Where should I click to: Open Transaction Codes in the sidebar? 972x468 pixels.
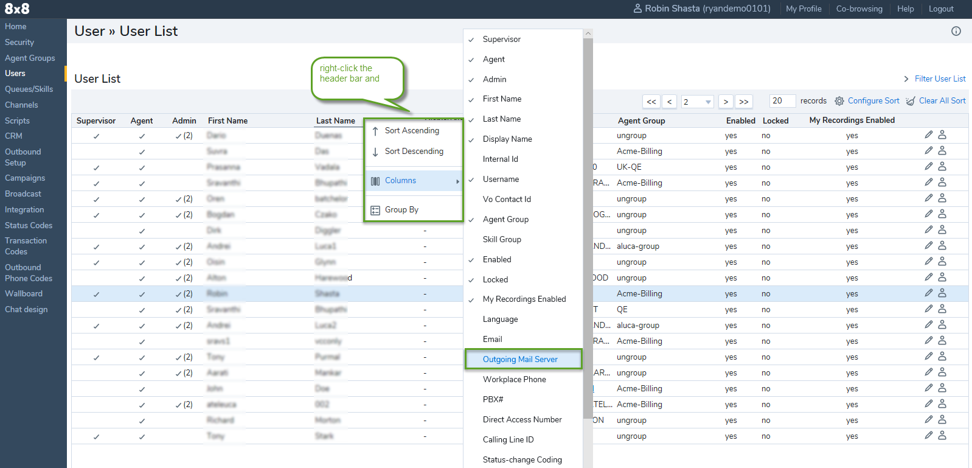(26, 246)
